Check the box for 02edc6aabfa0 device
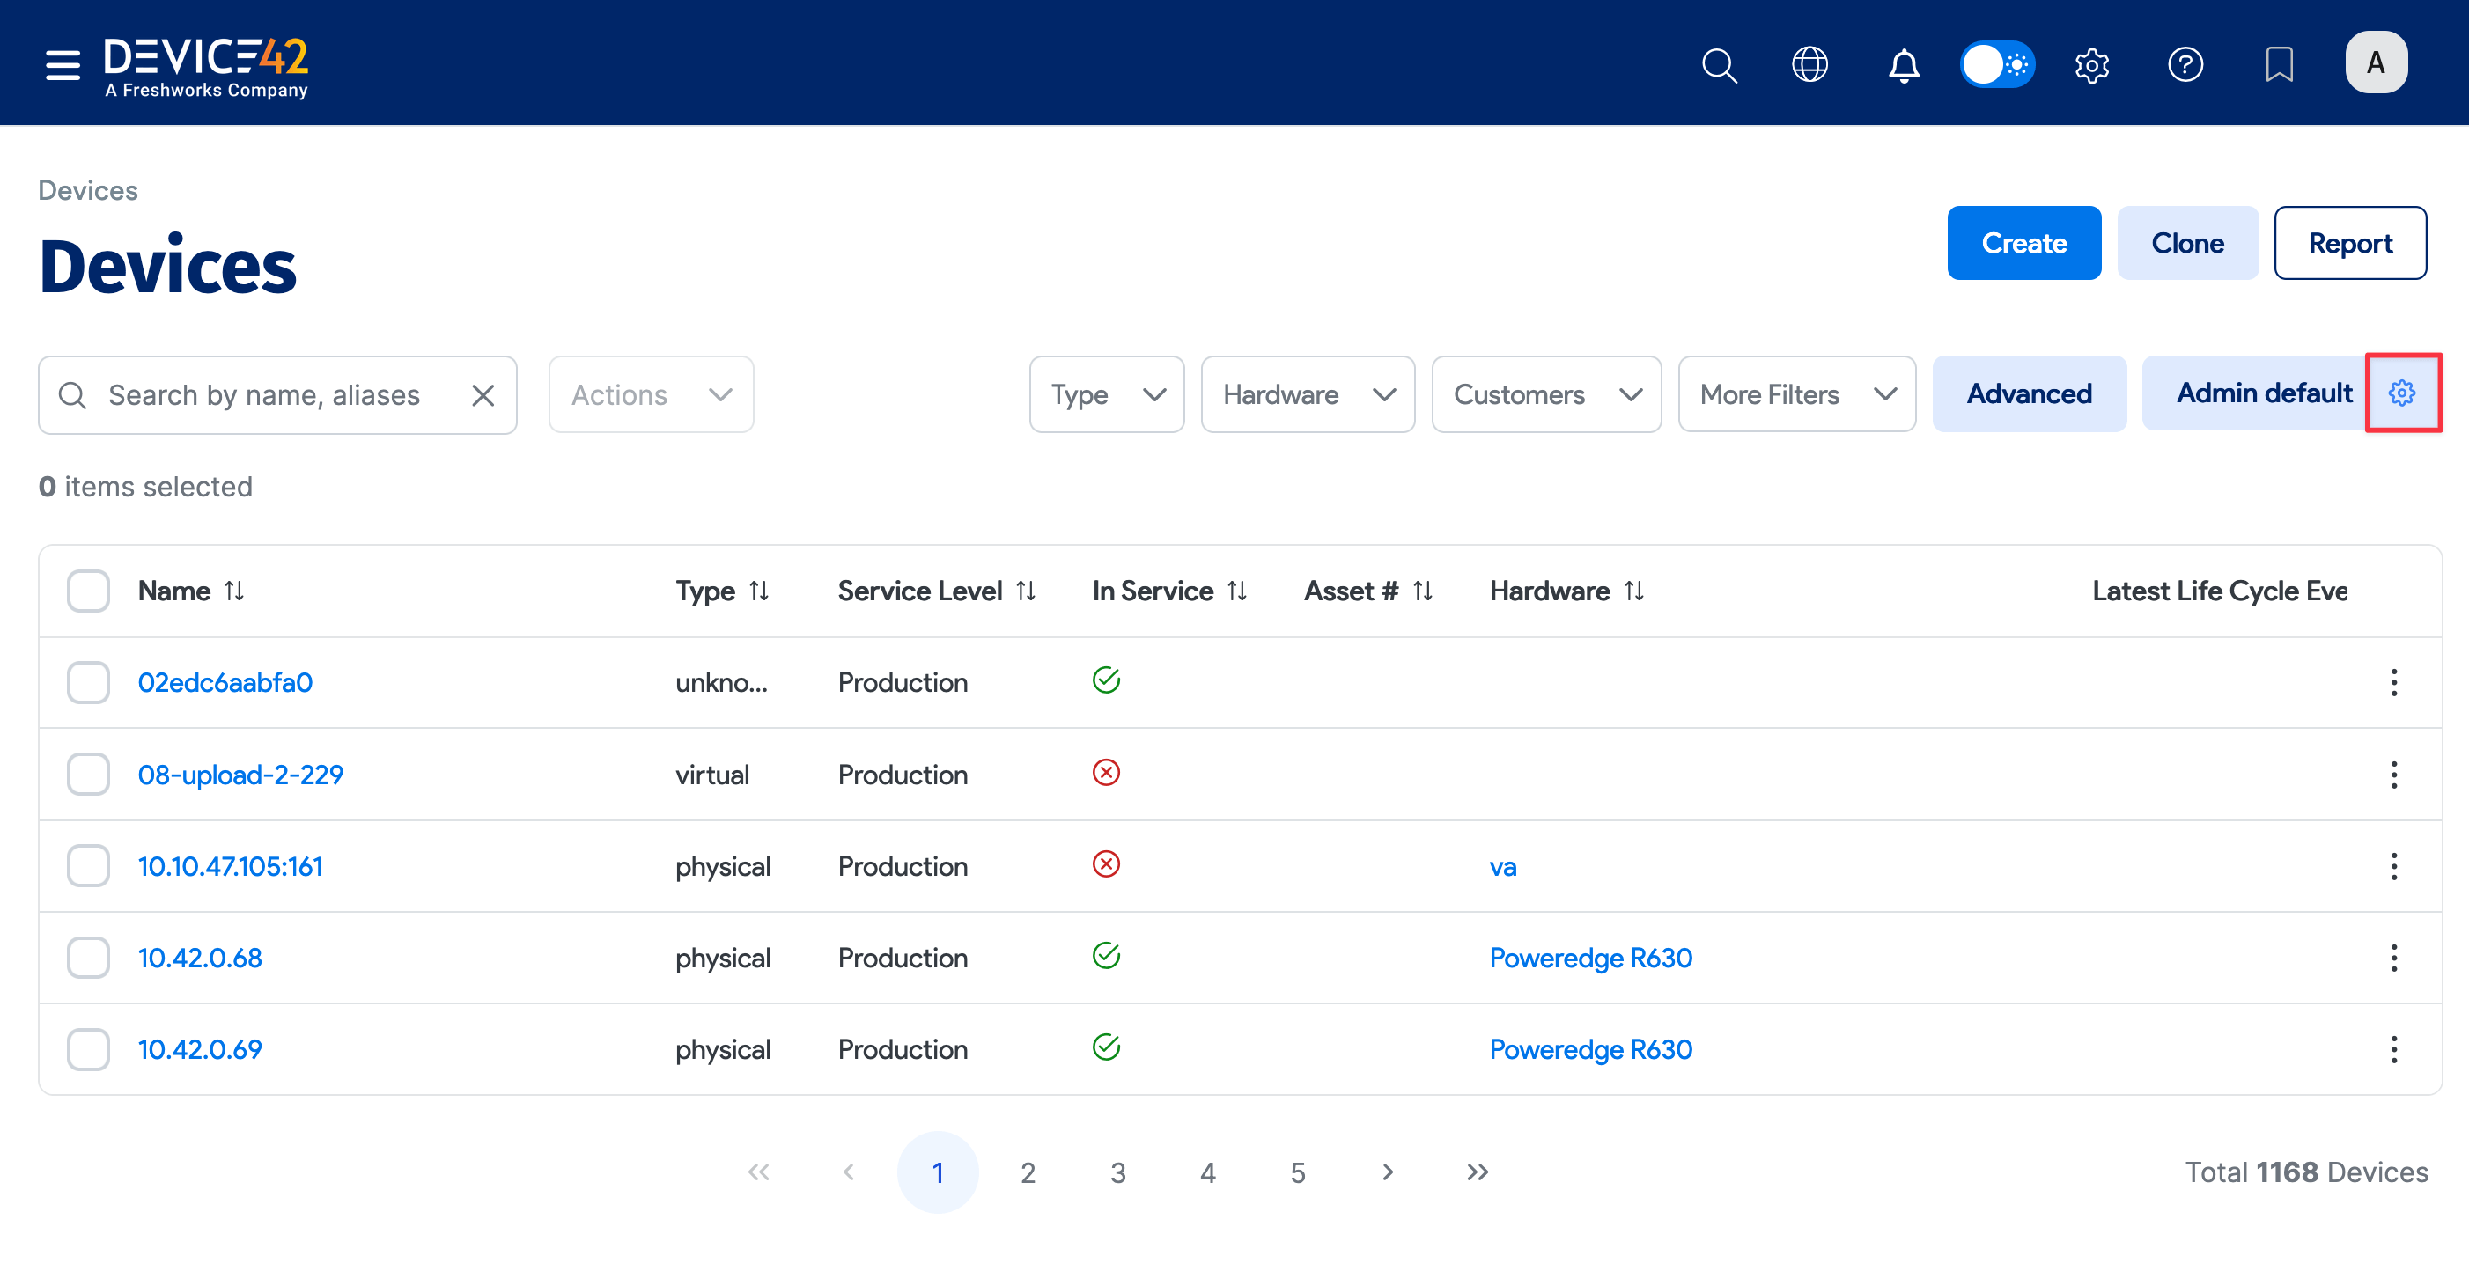The width and height of the screenshot is (2469, 1271). [88, 682]
